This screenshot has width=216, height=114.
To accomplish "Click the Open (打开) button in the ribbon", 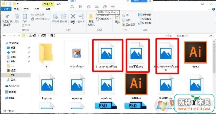I will click(127, 15).
